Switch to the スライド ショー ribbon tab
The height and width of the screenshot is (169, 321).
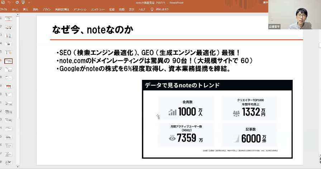click(98, 9)
